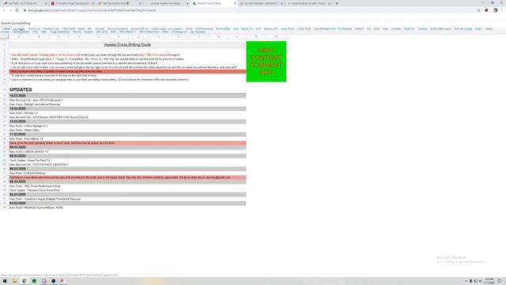Select the Track Update - Hampton Down Track Pack row
Screen dimensions: 506x285
point(127,190)
